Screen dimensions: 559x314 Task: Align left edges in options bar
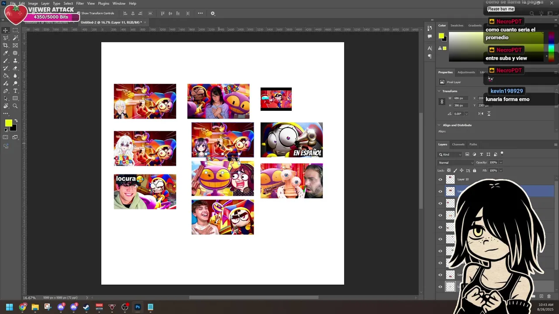[125, 13]
